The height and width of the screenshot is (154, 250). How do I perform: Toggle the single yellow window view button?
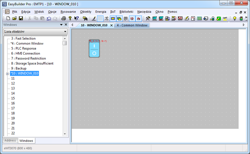coord(113,19)
